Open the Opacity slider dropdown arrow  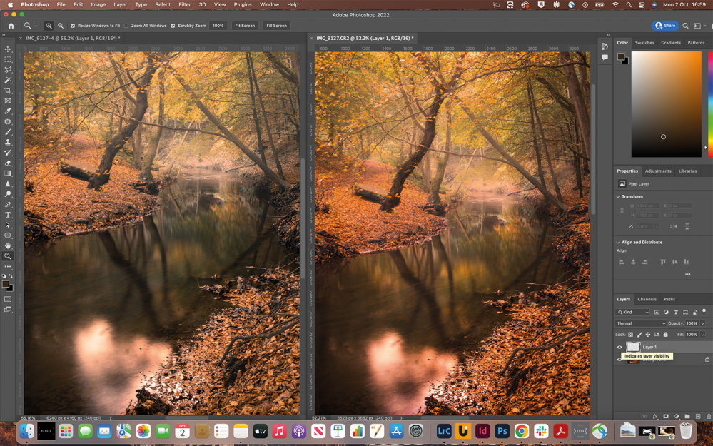(702, 323)
